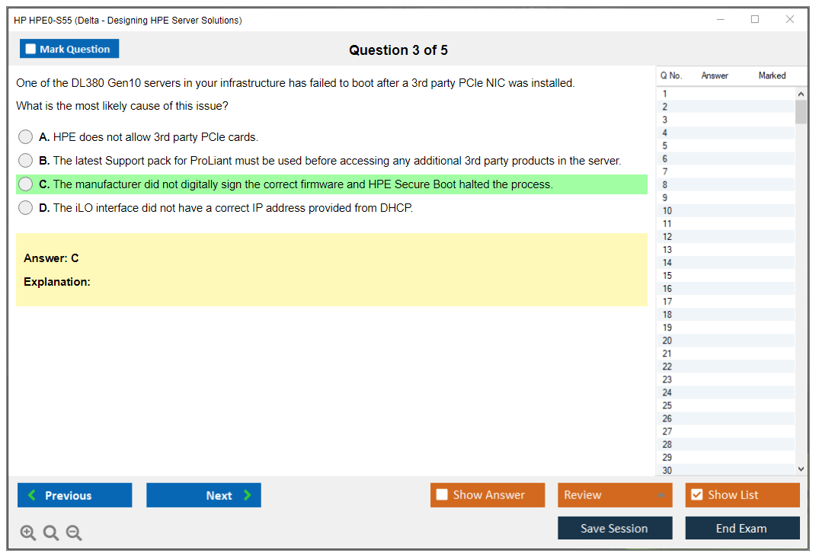Select answer option B radio button

(25, 160)
